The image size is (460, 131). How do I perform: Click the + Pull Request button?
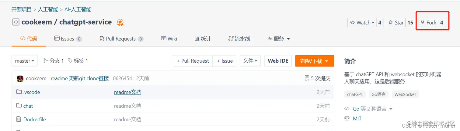click(193, 61)
